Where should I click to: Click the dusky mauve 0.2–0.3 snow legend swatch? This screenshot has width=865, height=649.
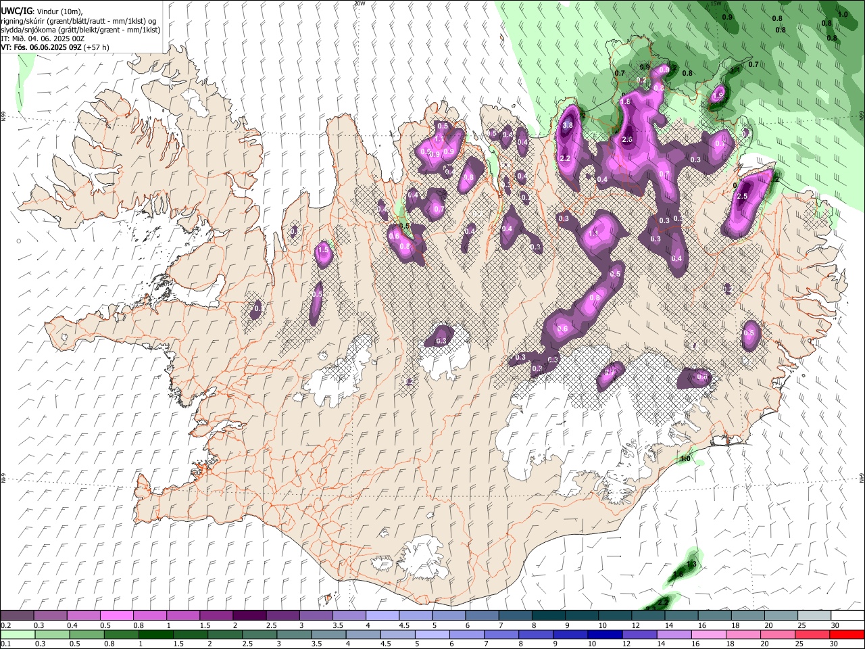point(17,615)
